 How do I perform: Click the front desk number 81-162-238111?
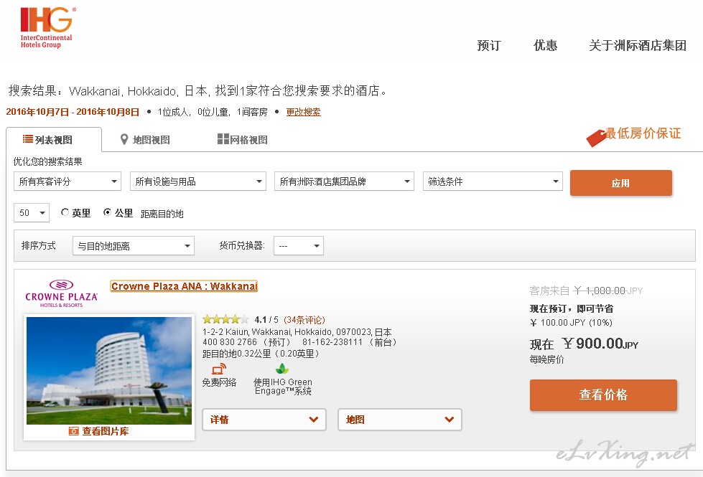tap(332, 342)
